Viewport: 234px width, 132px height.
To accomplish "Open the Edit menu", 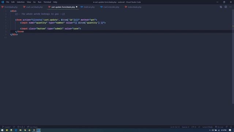I will coord(13,2).
